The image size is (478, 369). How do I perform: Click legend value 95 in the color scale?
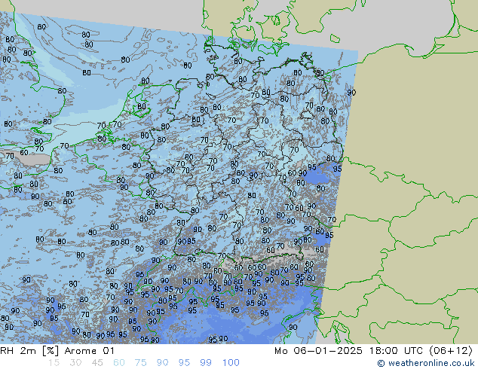[184, 363]
